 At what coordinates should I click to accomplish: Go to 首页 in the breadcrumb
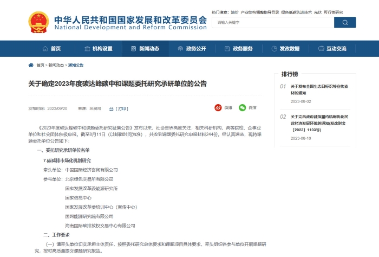pyautogui.click(x=41, y=65)
